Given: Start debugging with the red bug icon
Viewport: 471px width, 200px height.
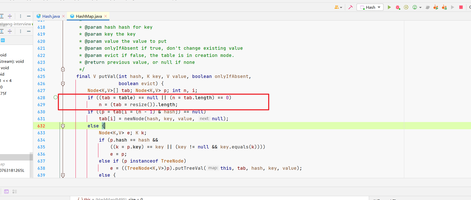Looking at the screenshot, I should [x=398, y=7].
